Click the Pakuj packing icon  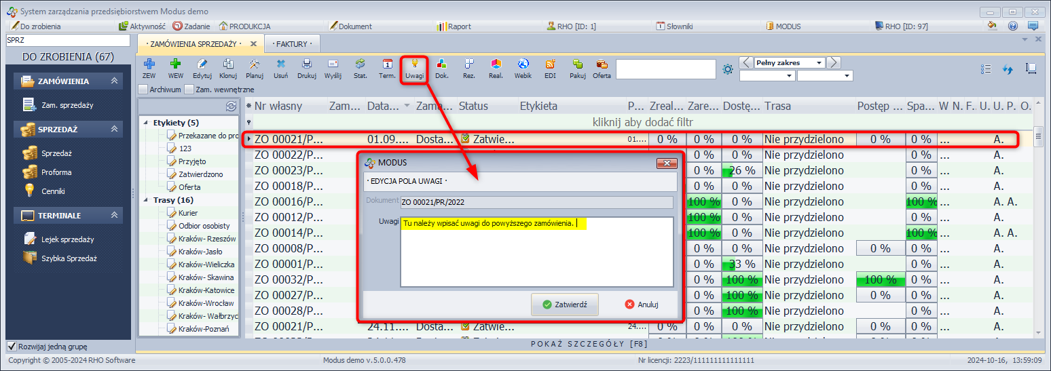[x=578, y=68]
